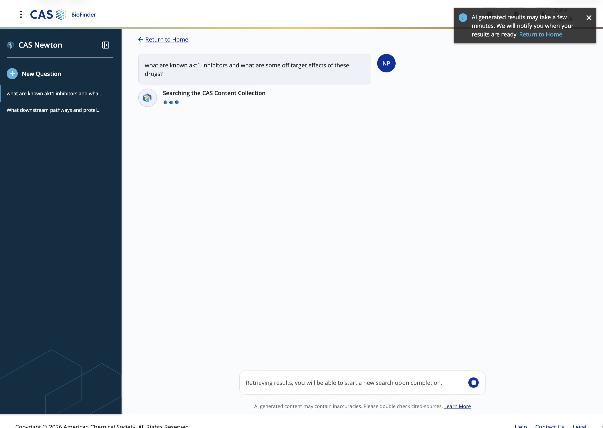Click the CAS Newton sidebar title
The image size is (603, 428).
[x=40, y=45]
